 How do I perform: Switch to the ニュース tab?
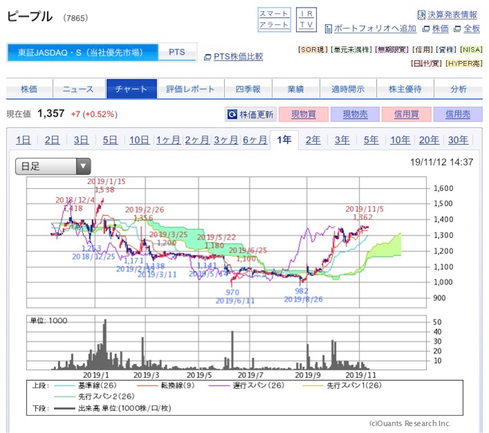[78, 89]
